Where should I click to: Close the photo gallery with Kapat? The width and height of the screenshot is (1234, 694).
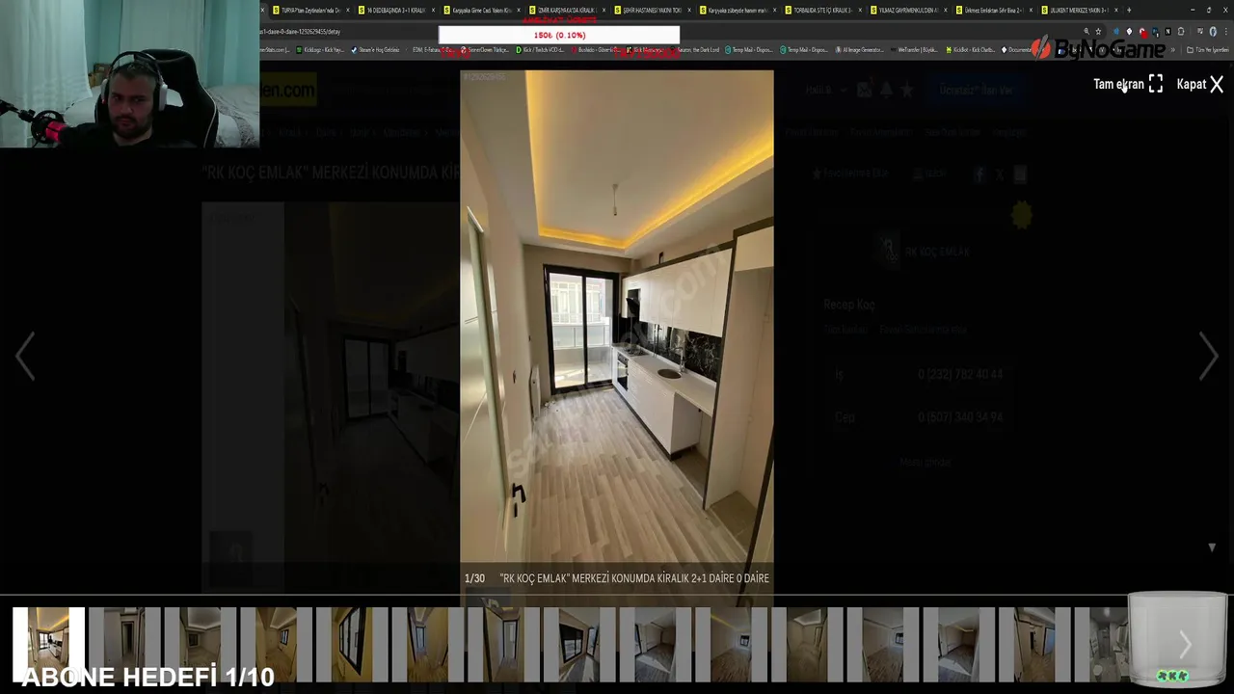tap(1199, 84)
